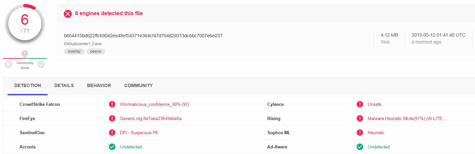Click the ENAutoJoiner1.2.exe file name
475x154 pixels.
[x=83, y=44]
